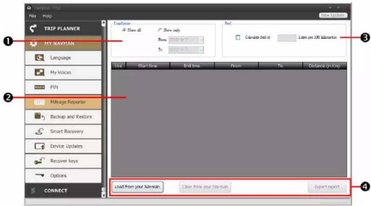Click the Start time column header
371x206 pixels.
pos(148,66)
